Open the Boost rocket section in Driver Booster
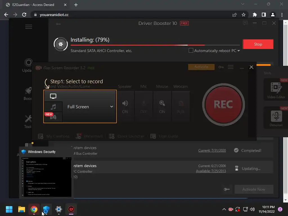Viewport: 288px width, 216px height. [x=28, y=94]
